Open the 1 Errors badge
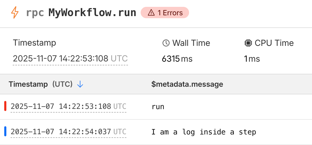312x145 pixels. click(x=165, y=13)
